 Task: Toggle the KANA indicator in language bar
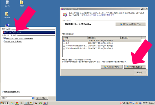tap(144, 104)
